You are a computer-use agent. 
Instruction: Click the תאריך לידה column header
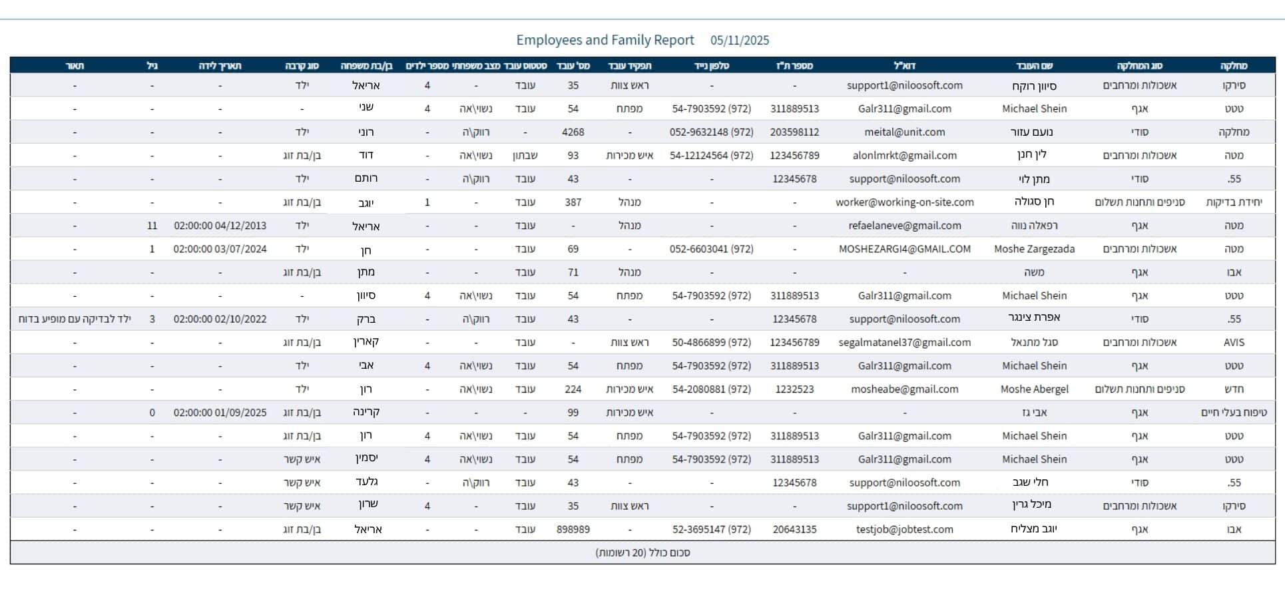click(x=220, y=66)
